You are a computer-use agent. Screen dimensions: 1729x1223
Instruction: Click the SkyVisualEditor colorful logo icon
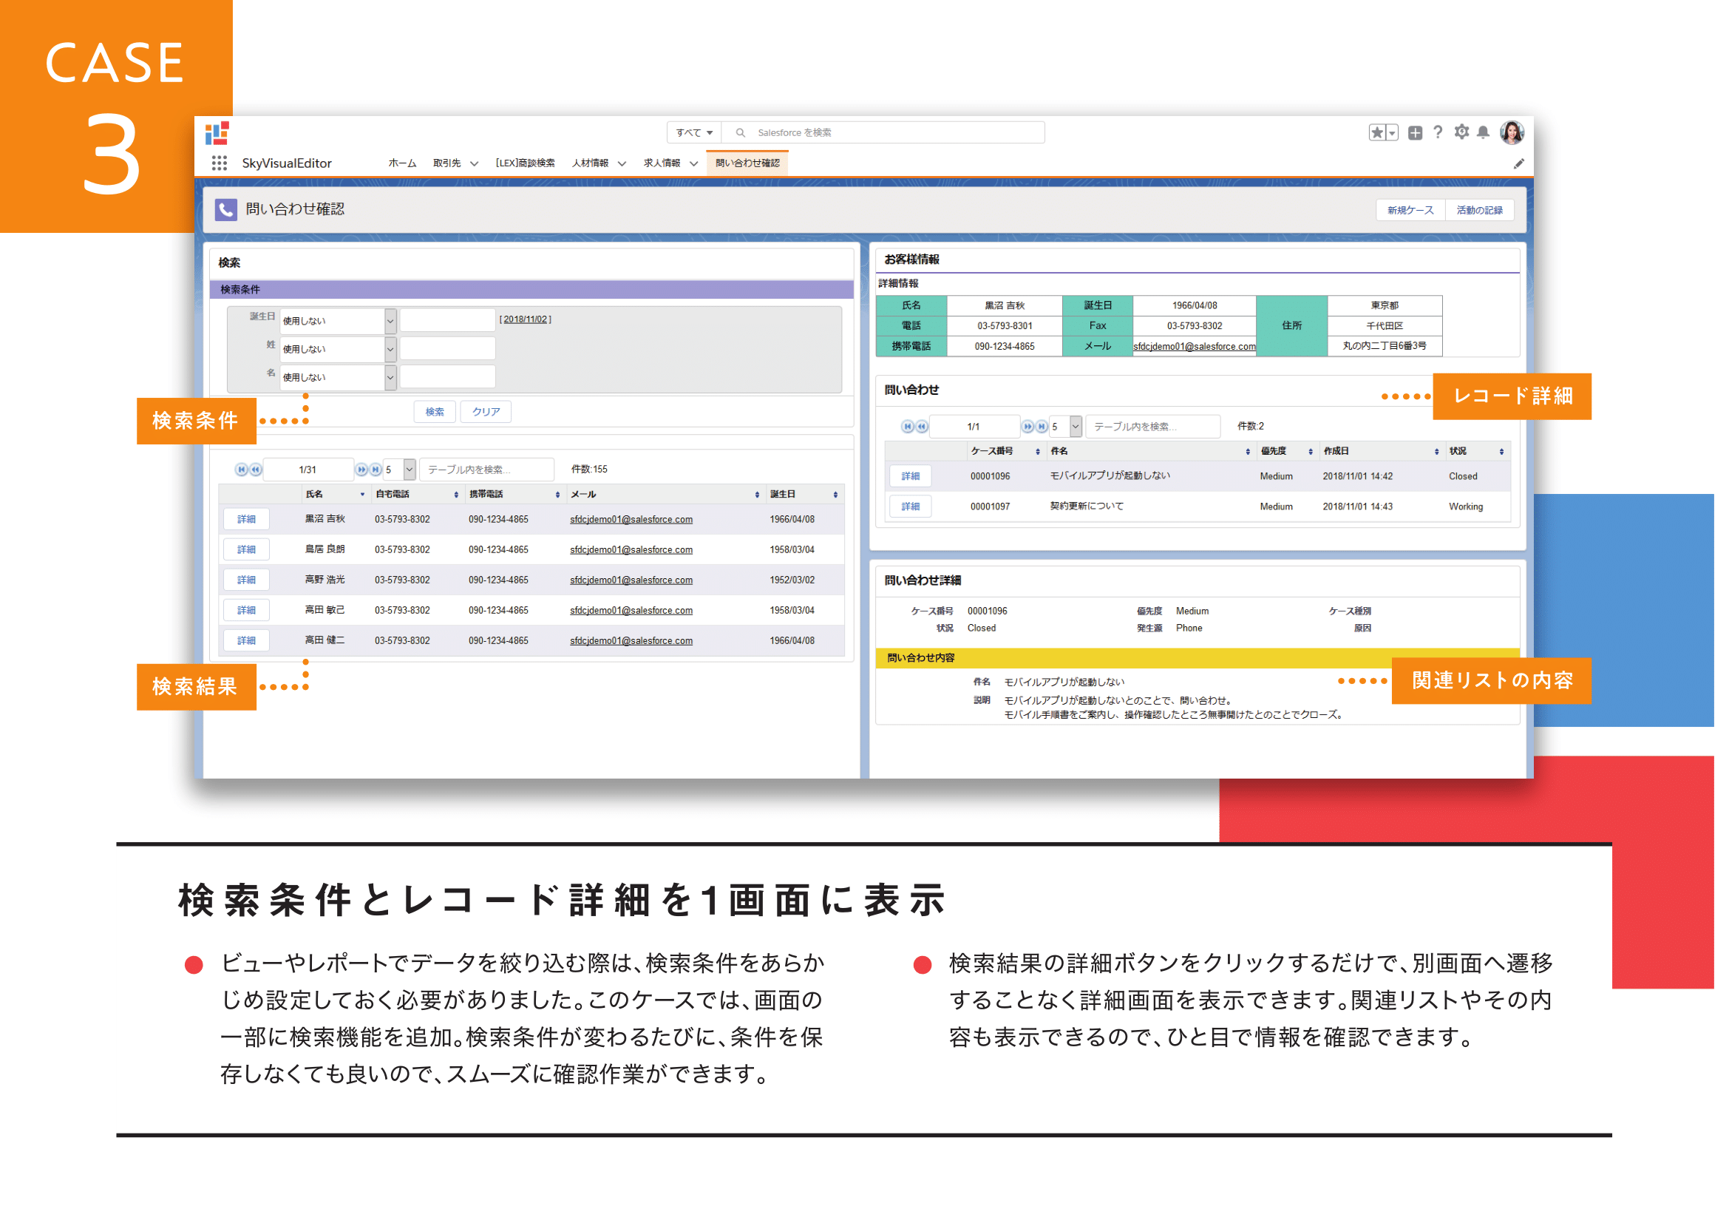click(x=217, y=133)
